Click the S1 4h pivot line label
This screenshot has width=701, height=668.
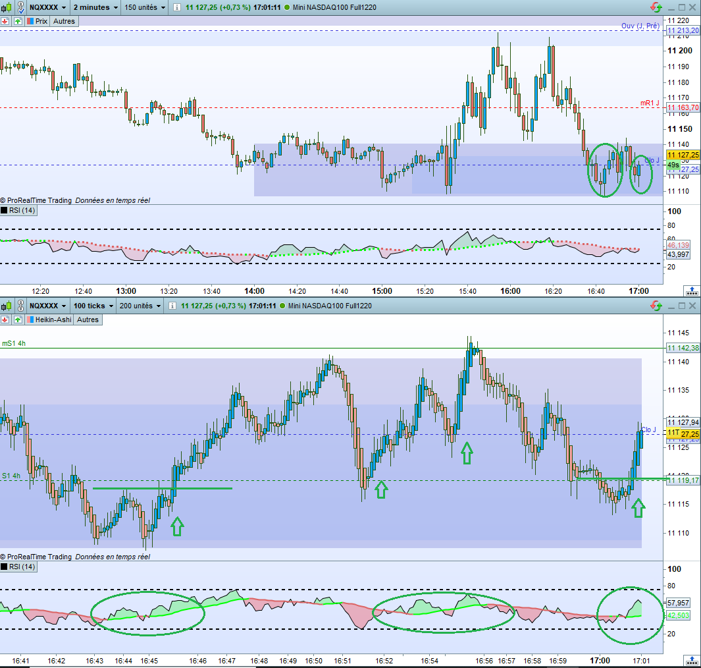[11, 476]
